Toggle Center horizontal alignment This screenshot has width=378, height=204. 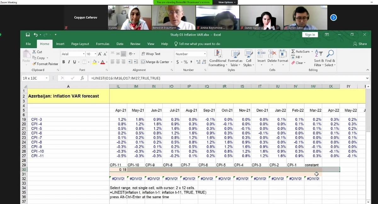[118, 62]
